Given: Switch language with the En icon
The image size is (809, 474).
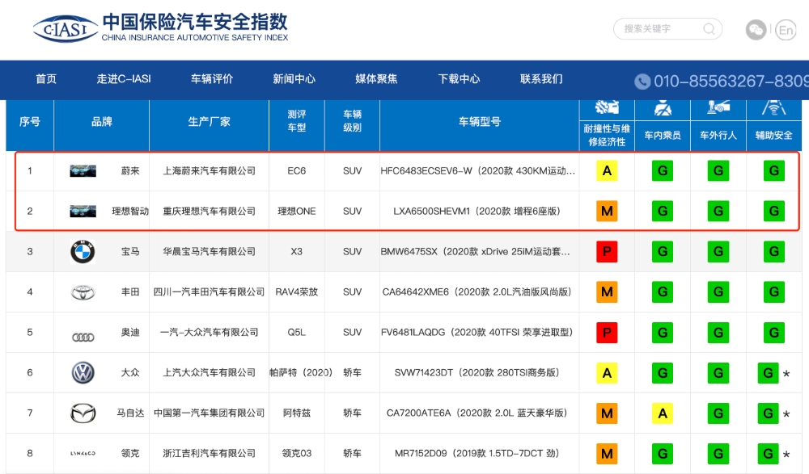Looking at the screenshot, I should tap(786, 30).
